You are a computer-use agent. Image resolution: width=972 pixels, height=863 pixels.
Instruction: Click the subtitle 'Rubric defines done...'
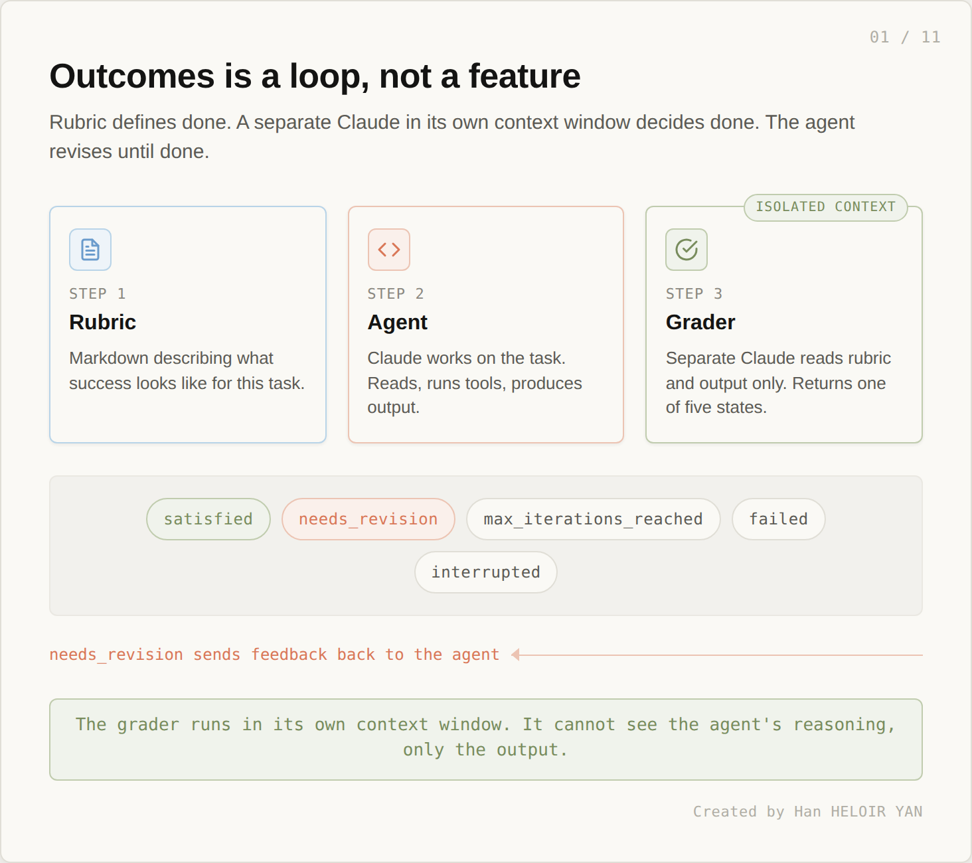pos(452,137)
